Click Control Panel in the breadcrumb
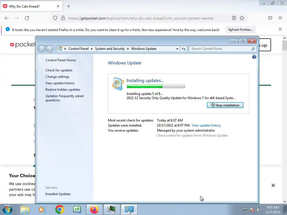This screenshot has width=287, height=215. click(x=78, y=49)
